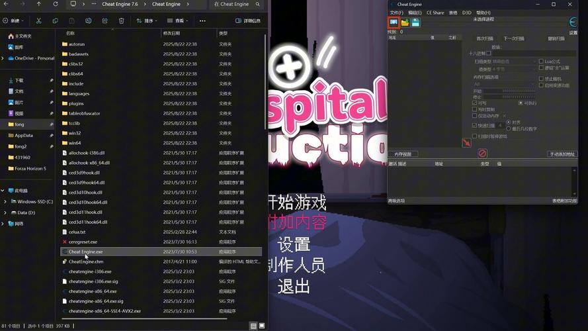Toggle the writable memory checkbox

[474, 103]
